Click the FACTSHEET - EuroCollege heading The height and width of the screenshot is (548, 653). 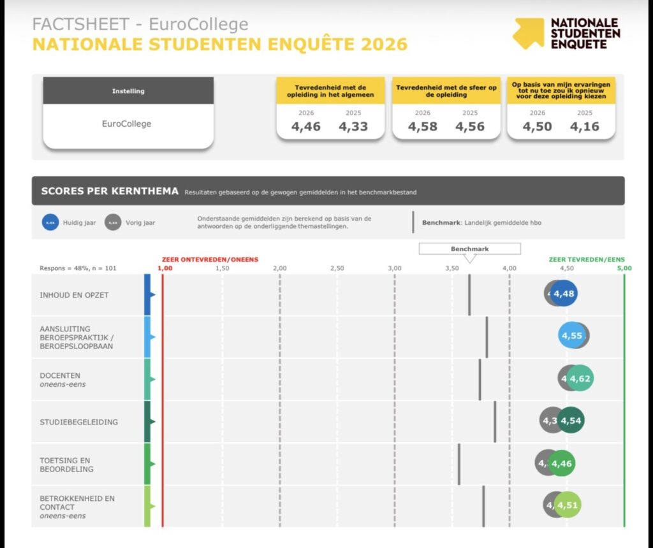click(x=140, y=24)
